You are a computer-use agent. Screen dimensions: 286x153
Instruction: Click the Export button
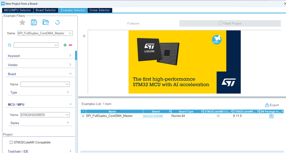point(272,105)
